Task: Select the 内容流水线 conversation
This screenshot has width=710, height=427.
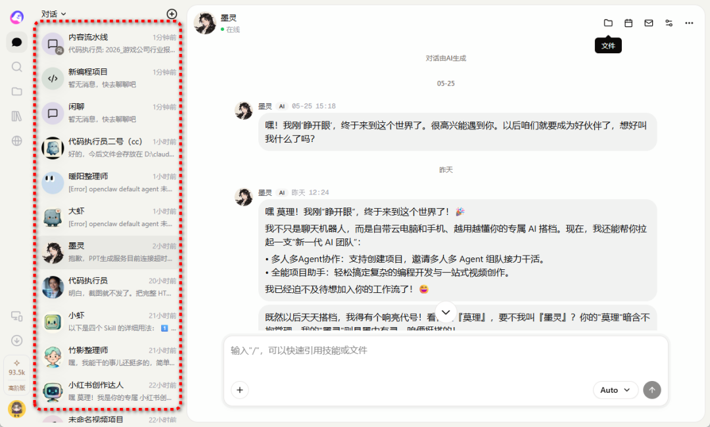Action: pyautogui.click(x=108, y=43)
